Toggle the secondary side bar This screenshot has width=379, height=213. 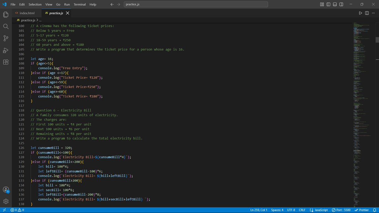click(342, 4)
